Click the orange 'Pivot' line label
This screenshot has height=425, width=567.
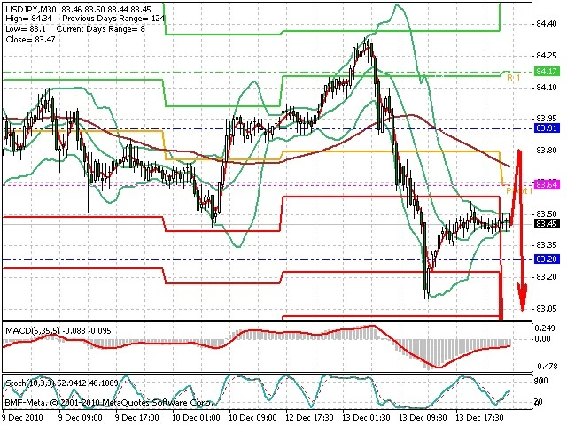518,191
